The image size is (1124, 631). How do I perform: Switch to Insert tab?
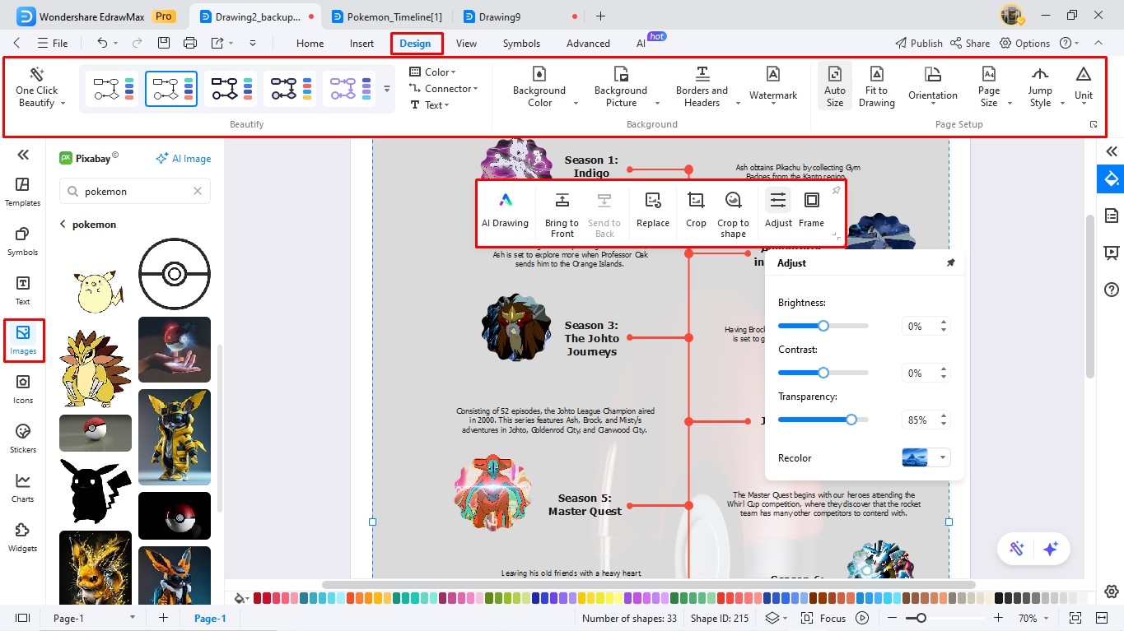pos(361,44)
